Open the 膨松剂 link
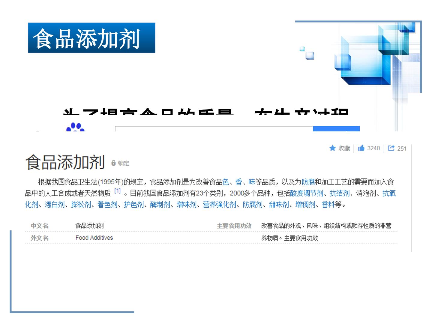This screenshot has width=432, height=324. pos(81,205)
